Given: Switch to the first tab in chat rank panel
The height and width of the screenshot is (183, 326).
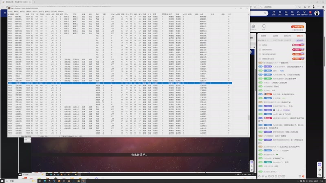Looking at the screenshot, I should coord(263,36).
